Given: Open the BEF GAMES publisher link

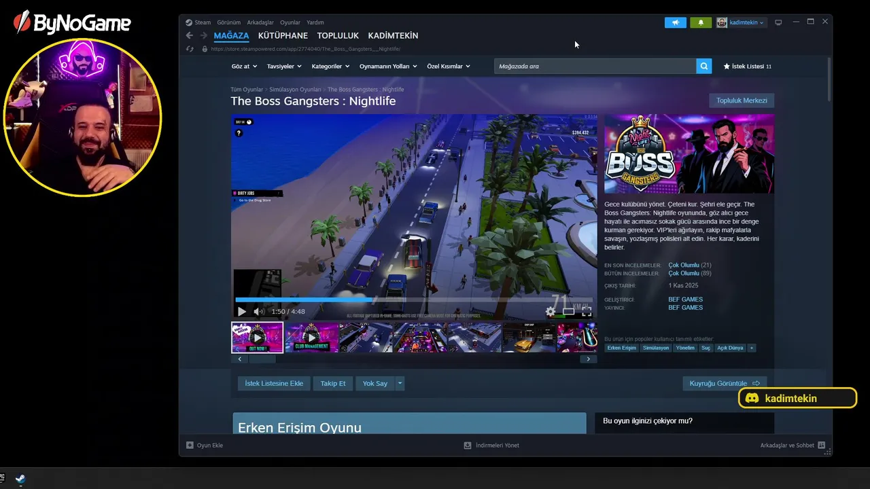Looking at the screenshot, I should pyautogui.click(x=685, y=308).
